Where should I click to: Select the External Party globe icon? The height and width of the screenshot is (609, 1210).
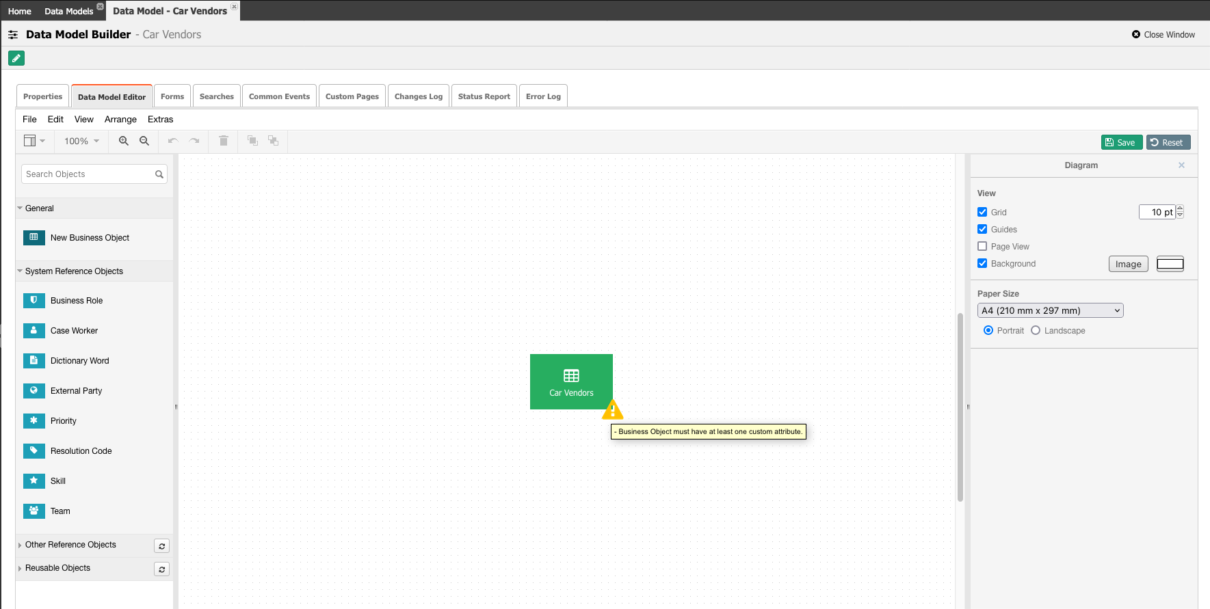[34, 391]
